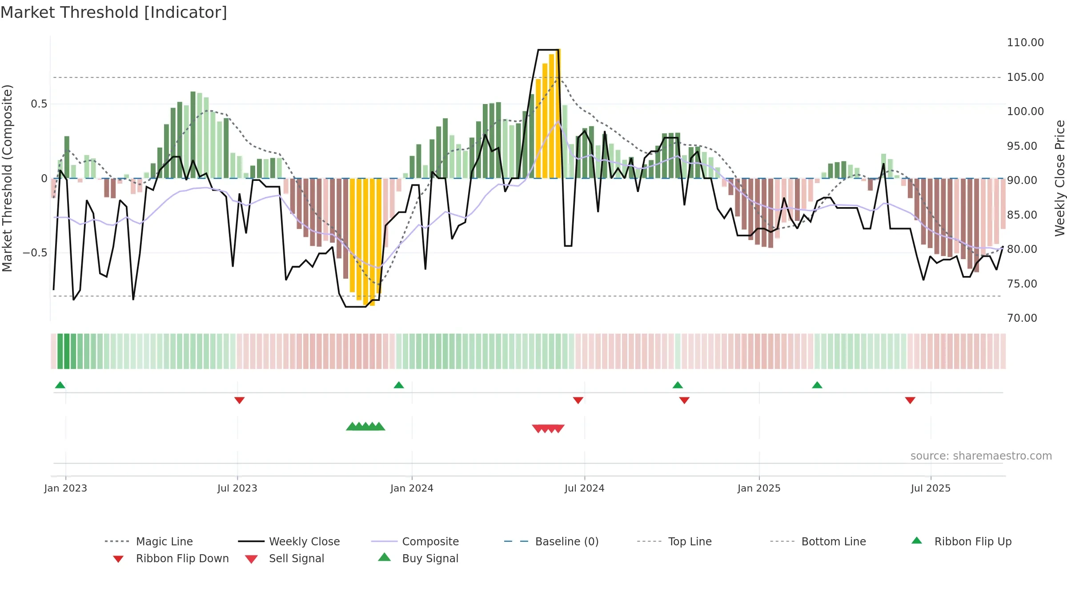Click the Jan 2024 x-axis label

[x=412, y=488]
